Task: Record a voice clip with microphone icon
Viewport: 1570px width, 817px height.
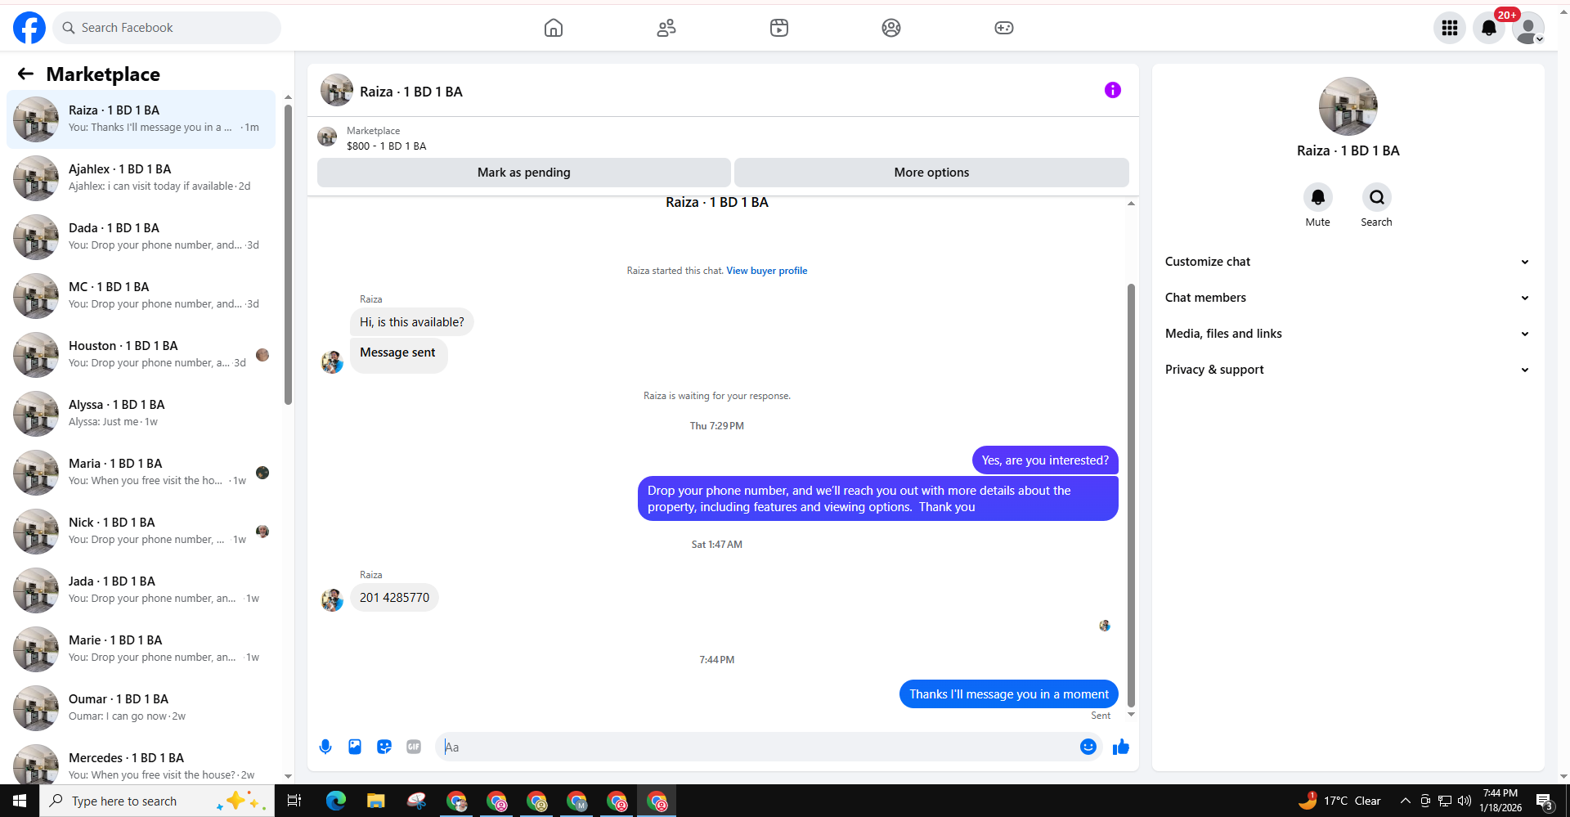Action: [325, 747]
